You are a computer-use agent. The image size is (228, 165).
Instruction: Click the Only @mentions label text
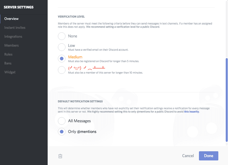coord(82,132)
